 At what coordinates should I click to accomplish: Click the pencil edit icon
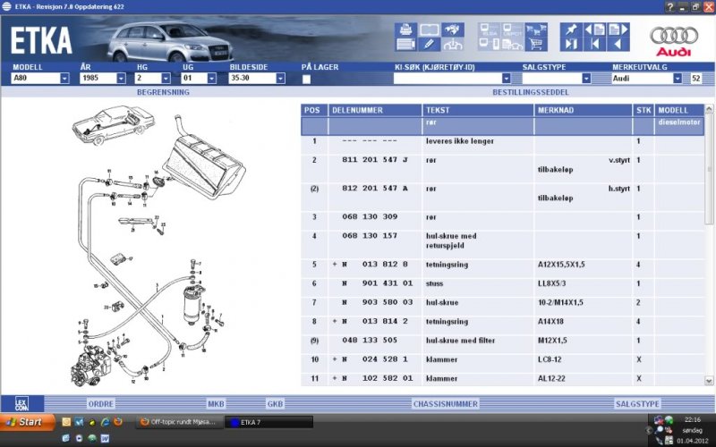pyautogui.click(x=428, y=44)
